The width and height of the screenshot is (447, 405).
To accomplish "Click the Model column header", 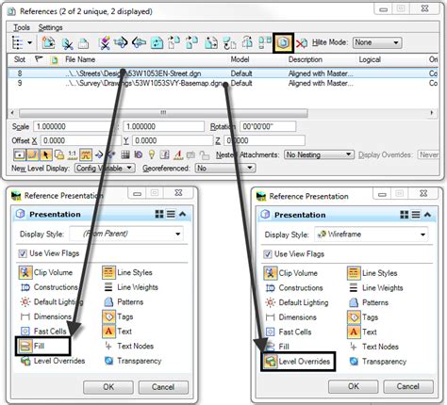I will (240, 59).
